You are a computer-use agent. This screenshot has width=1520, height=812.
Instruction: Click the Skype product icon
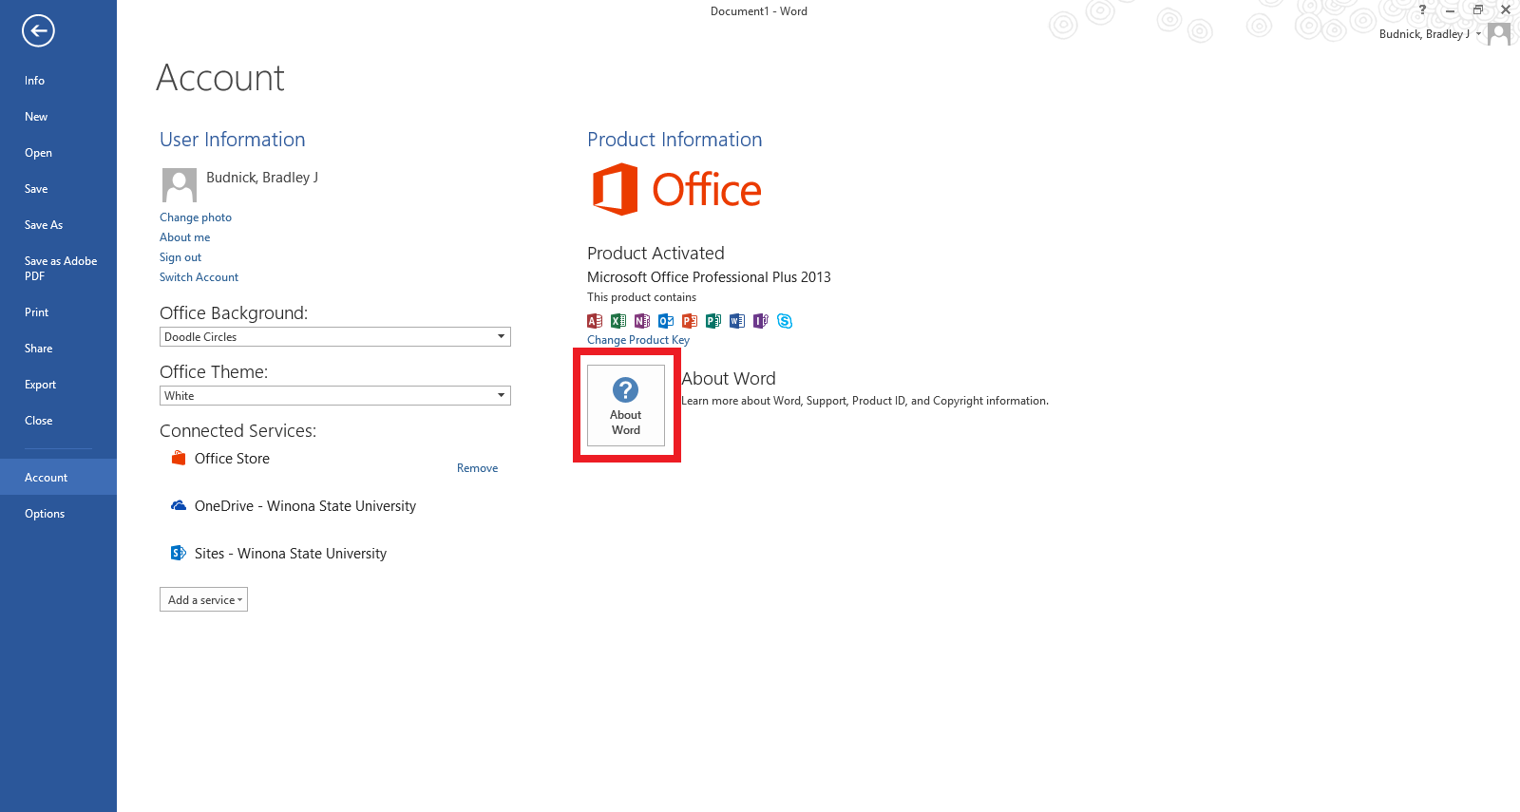pyautogui.click(x=785, y=321)
